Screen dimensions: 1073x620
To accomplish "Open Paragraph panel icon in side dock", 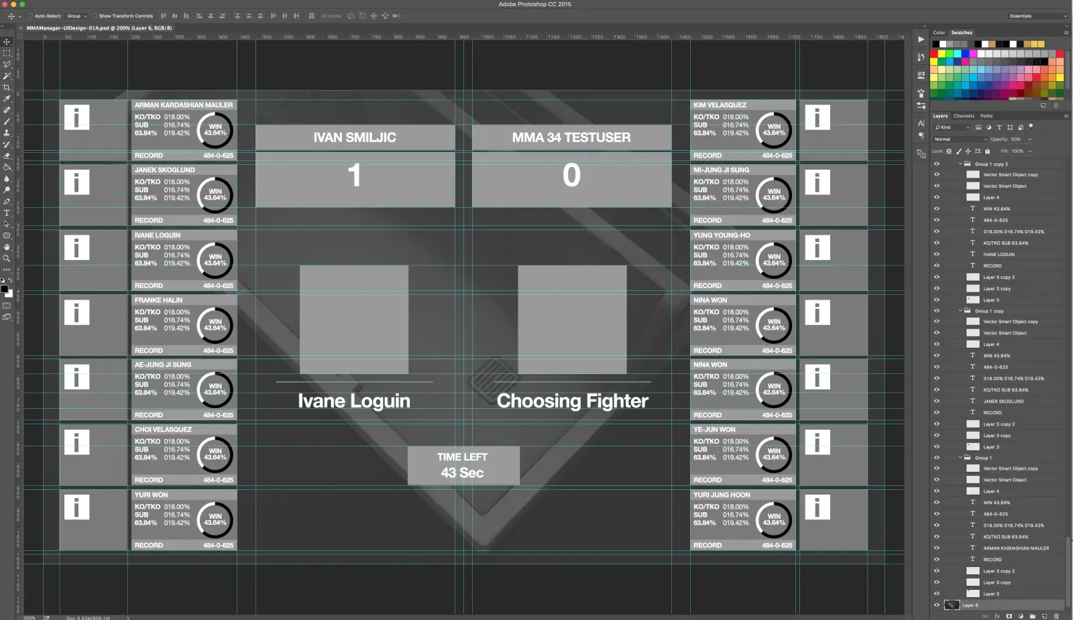I will tap(921, 136).
